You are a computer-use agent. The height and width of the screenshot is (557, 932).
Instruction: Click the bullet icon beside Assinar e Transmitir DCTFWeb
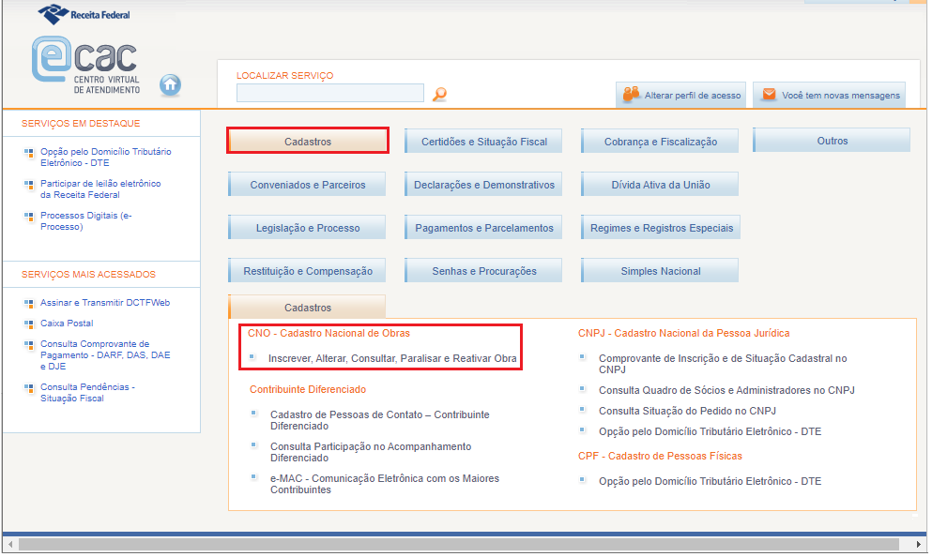click(28, 304)
